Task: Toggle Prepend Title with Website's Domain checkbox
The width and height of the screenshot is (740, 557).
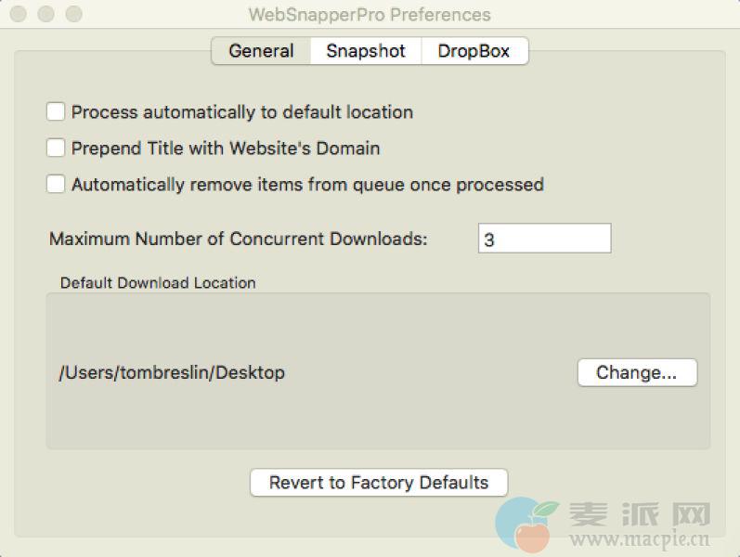Action: coord(56,149)
